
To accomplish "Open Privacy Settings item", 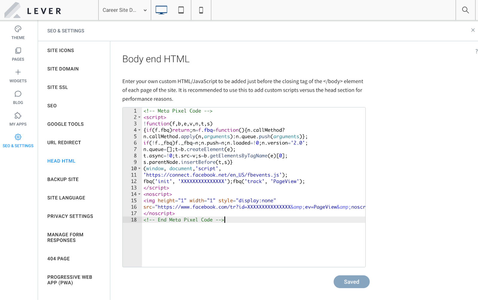I will click(x=70, y=216).
